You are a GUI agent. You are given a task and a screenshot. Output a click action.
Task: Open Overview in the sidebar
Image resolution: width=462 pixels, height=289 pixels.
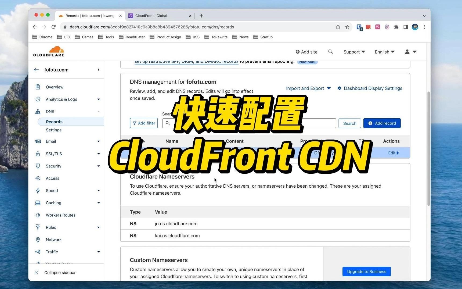click(x=55, y=87)
